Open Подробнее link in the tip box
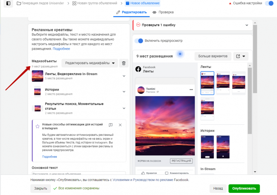 (x=49, y=156)
